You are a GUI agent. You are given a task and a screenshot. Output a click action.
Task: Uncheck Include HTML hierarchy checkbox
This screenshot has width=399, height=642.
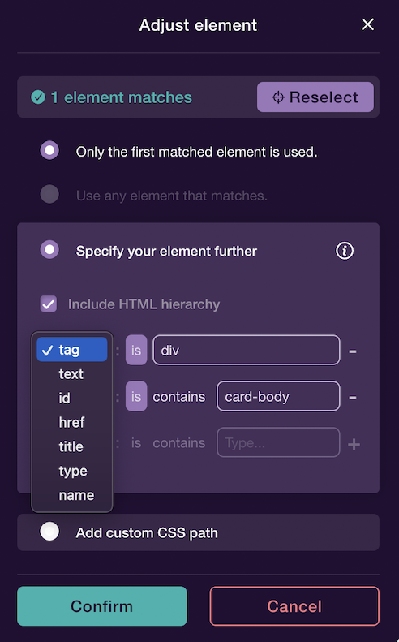coord(49,304)
